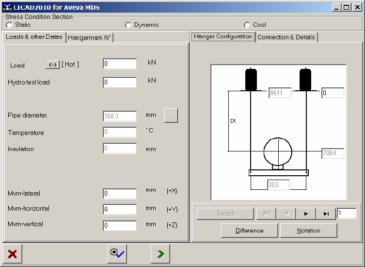
Task: Select the Static stress condition
Action: [x=9, y=25]
